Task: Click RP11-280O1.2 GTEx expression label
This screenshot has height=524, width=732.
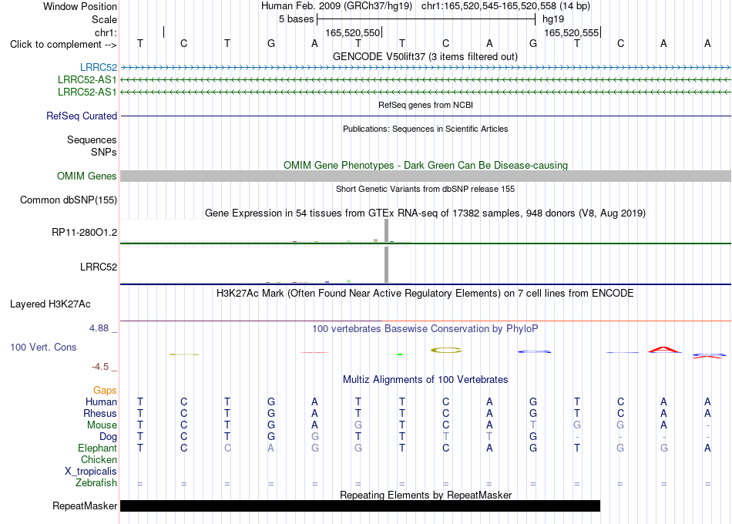Action: tap(85, 232)
